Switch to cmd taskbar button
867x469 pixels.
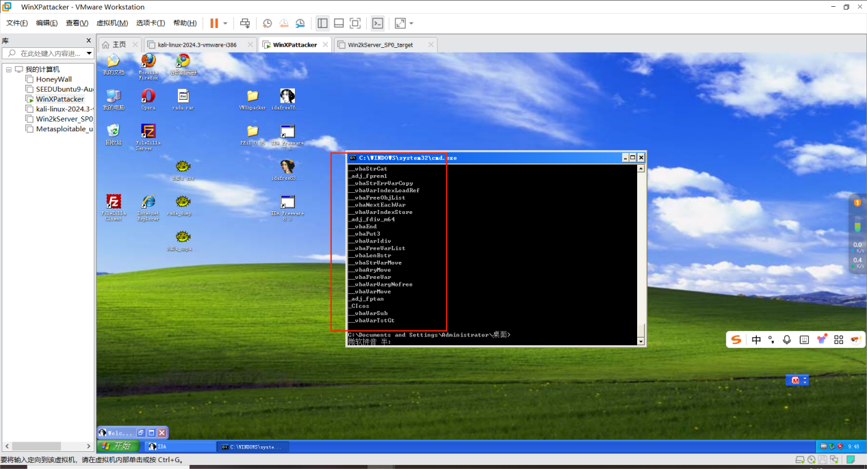point(253,446)
